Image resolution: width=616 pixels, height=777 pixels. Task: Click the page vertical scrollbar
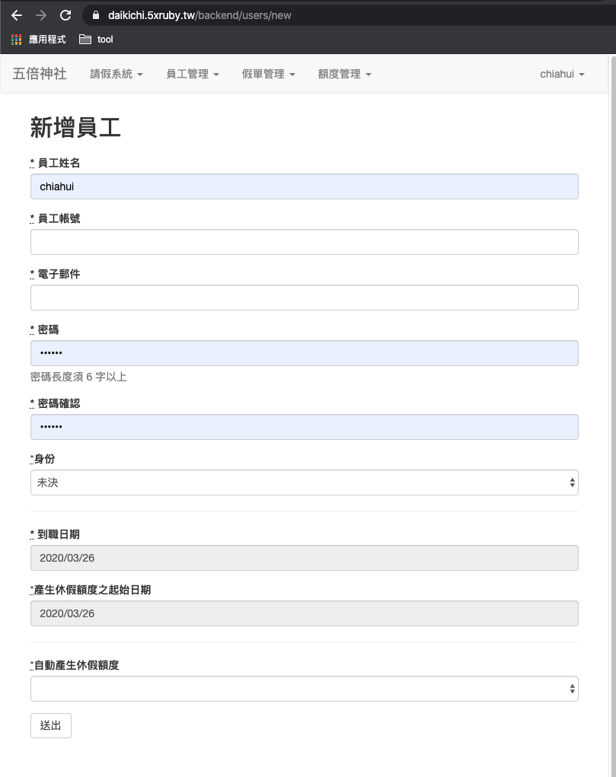612,416
